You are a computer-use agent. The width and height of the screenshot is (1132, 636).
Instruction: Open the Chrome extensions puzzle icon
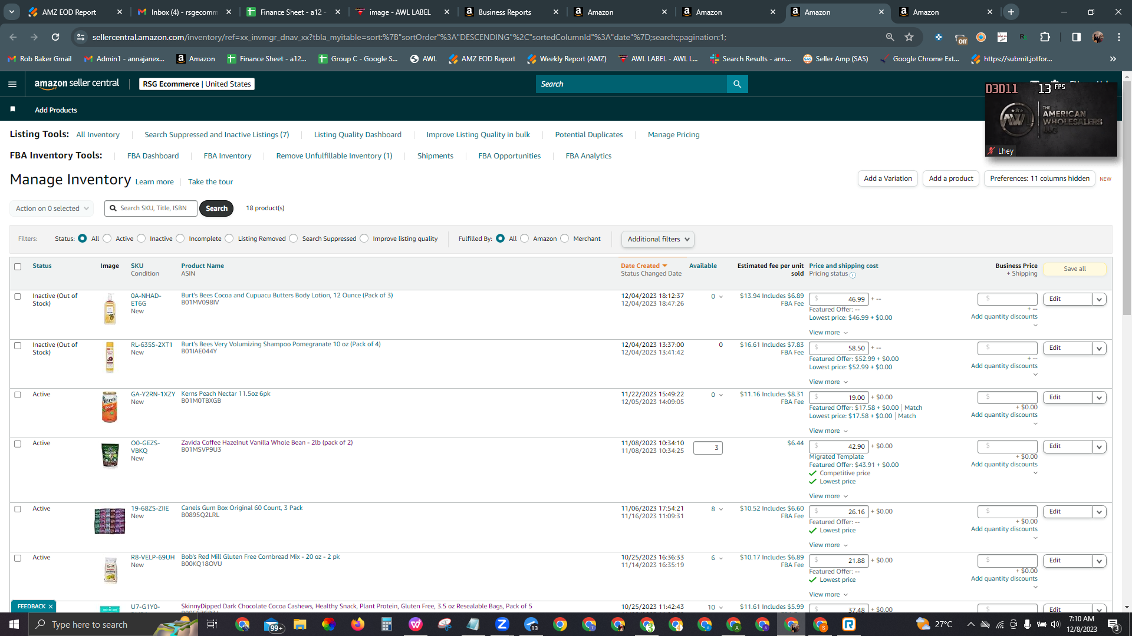[x=1045, y=37]
